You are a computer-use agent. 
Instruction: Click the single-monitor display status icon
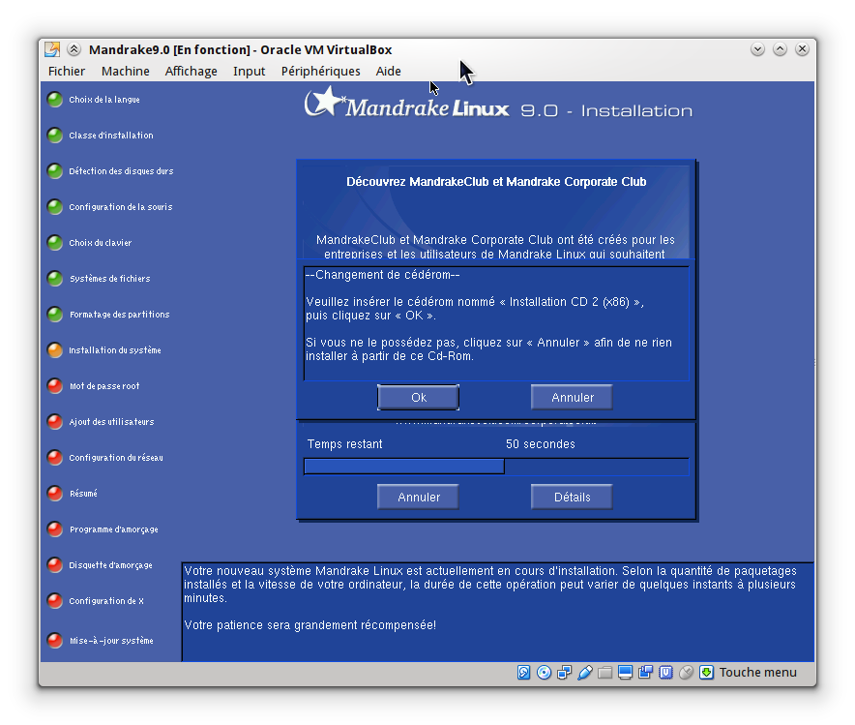[x=625, y=673]
